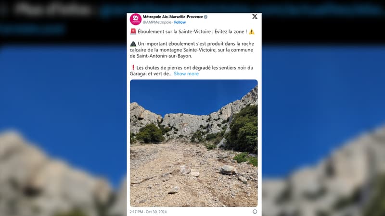Open the rockslide photo in the tweet
Screen dimensions: 385x216
point(194,143)
